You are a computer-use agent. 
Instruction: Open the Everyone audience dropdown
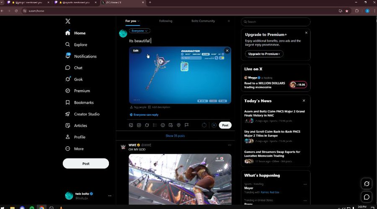tap(139, 31)
